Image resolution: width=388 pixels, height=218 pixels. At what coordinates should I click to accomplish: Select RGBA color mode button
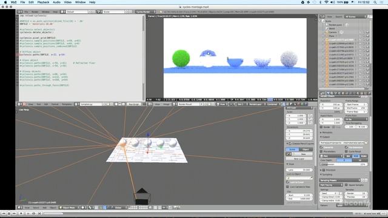(x=364, y=156)
